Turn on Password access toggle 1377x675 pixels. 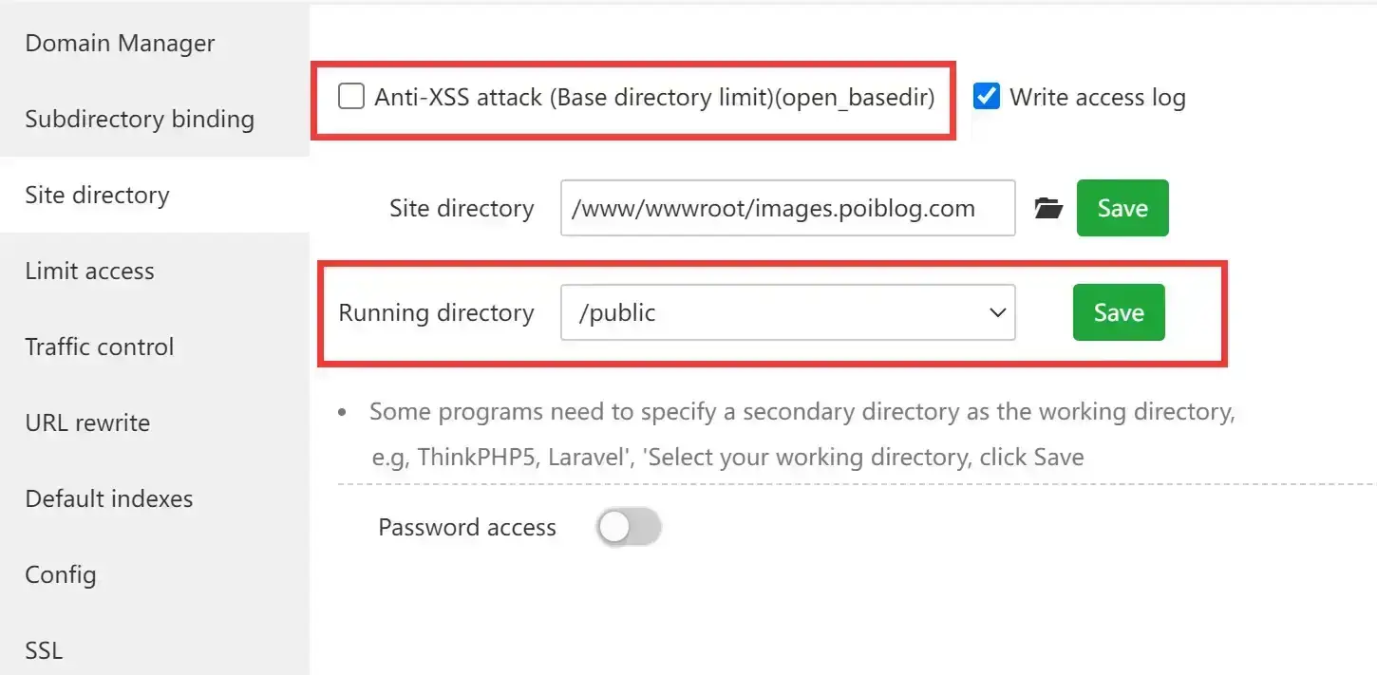pos(629,528)
